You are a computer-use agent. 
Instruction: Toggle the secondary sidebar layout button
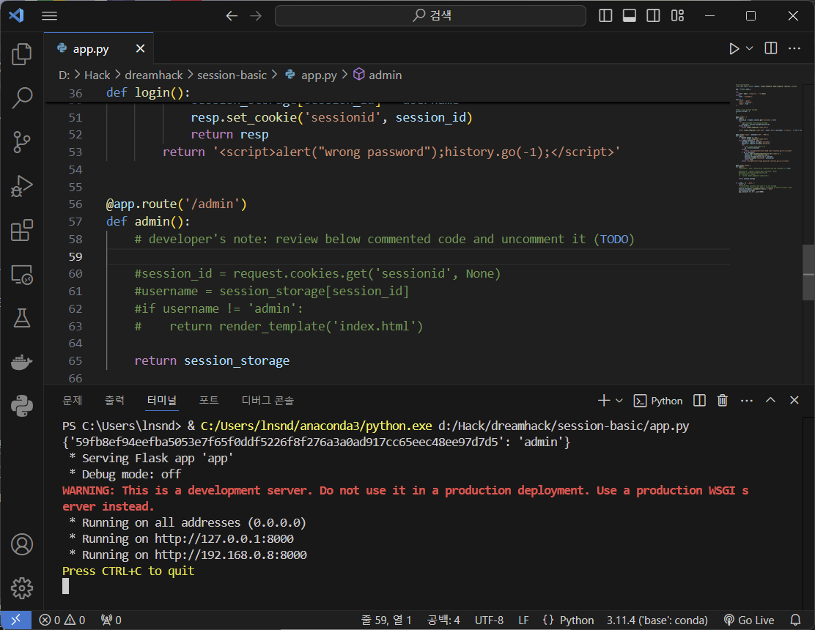[653, 15]
